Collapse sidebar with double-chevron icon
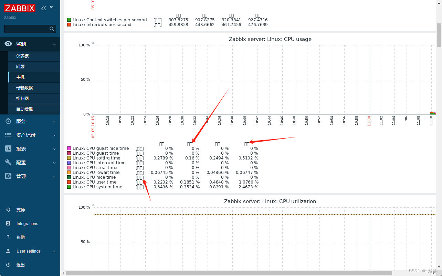Screen dimensions: 442x276 (43, 8)
